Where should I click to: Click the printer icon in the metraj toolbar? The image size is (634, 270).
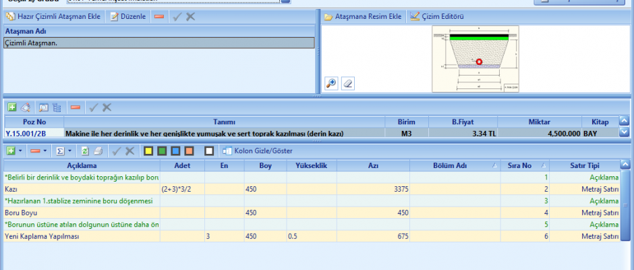[98, 151]
